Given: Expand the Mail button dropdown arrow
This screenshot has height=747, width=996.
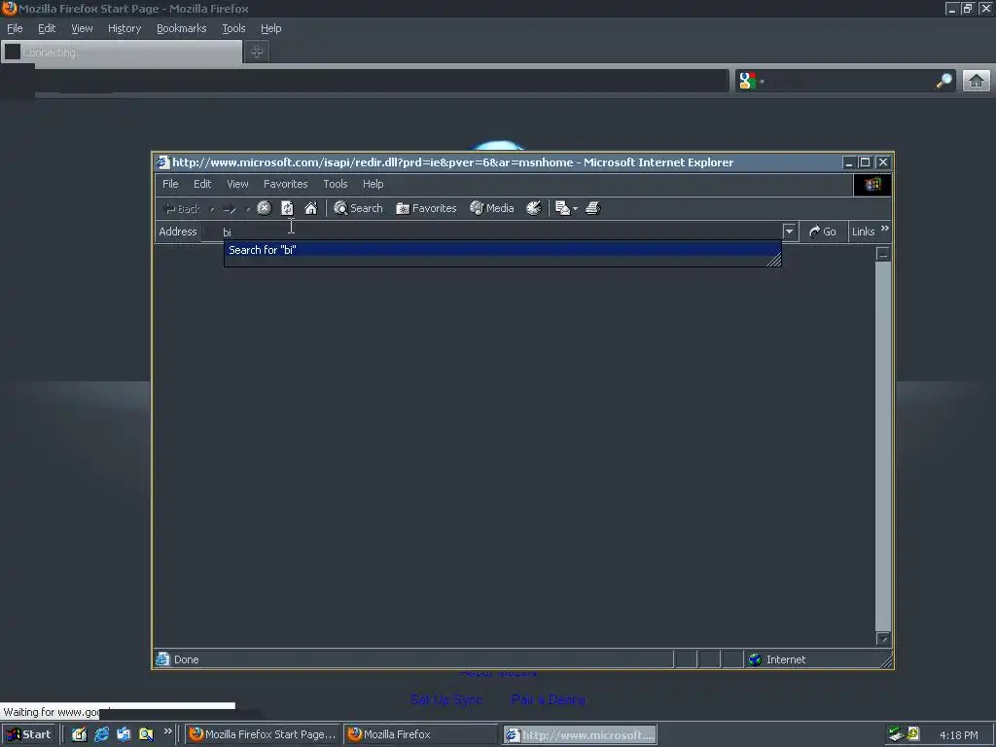Looking at the screenshot, I should (x=575, y=208).
